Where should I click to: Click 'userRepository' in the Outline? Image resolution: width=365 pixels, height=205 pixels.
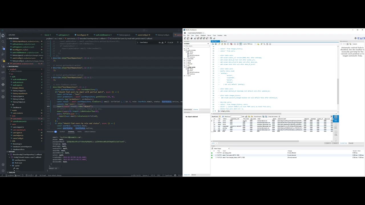tap(20, 160)
